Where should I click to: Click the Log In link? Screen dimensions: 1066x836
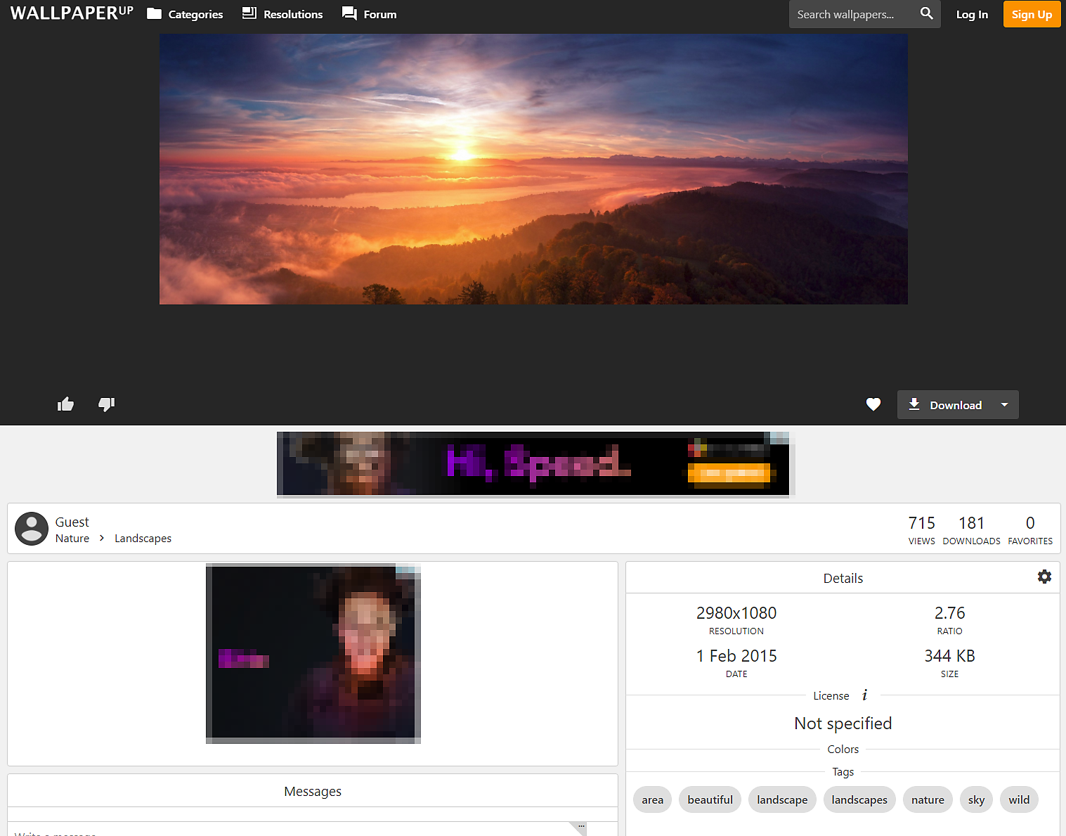(971, 14)
